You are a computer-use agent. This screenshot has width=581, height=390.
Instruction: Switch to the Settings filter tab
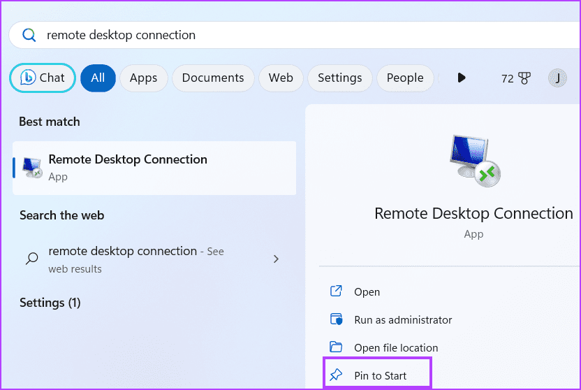[x=340, y=78]
